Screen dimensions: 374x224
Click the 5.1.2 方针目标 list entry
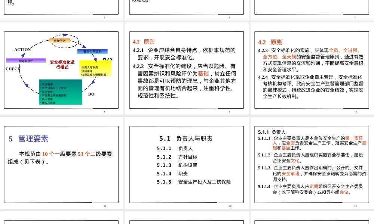[177, 157]
